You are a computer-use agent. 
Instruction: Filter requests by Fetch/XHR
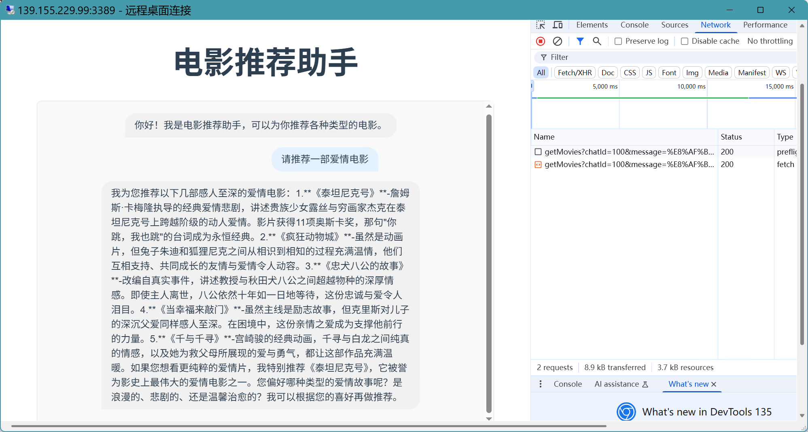point(574,73)
